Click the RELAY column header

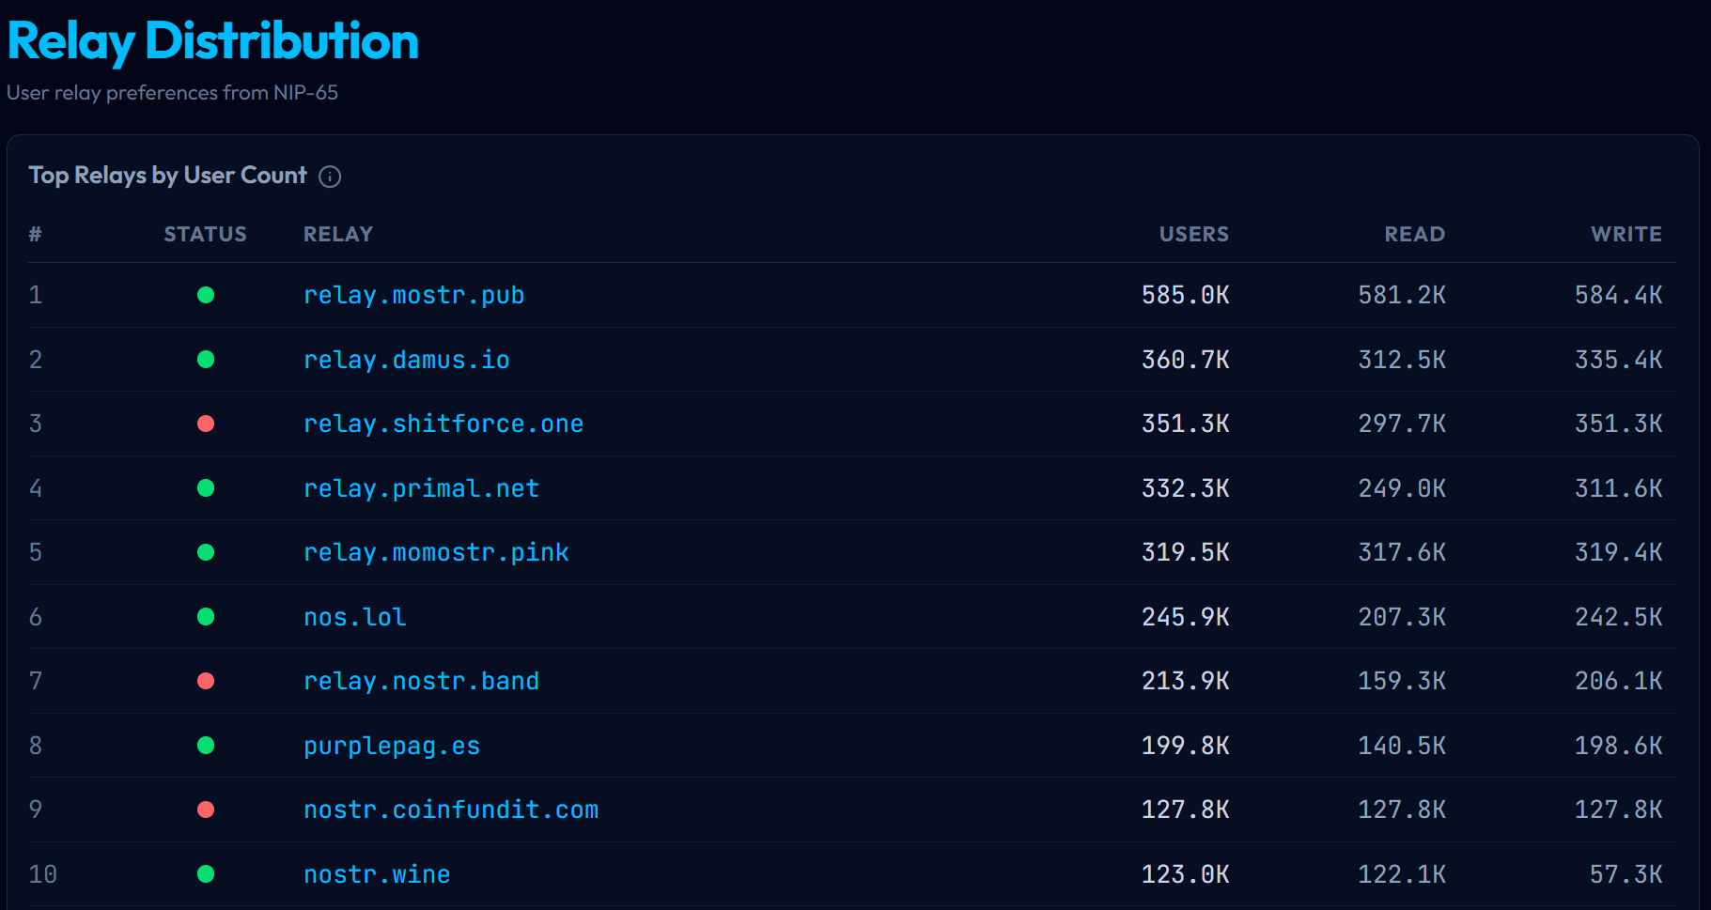(338, 234)
